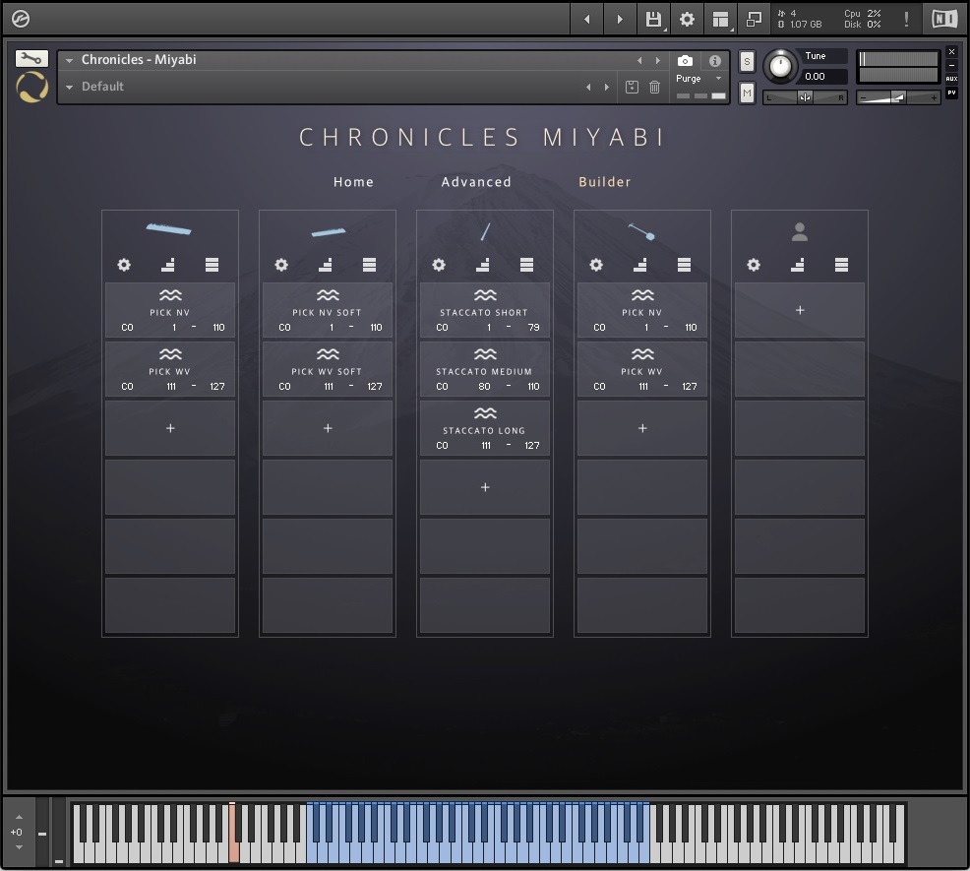
Task: Adjust the Tune knob
Action: tap(780, 66)
